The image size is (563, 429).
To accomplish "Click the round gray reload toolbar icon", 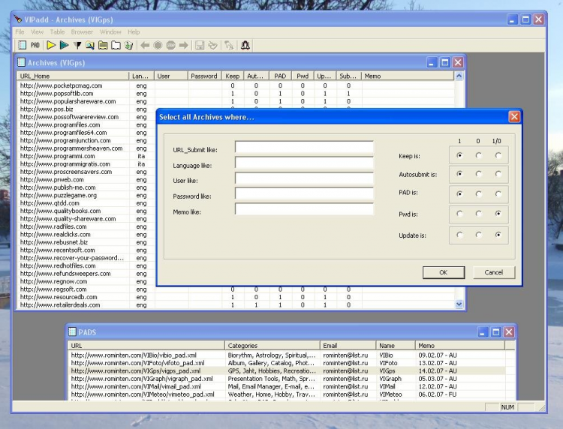I will coord(158,45).
